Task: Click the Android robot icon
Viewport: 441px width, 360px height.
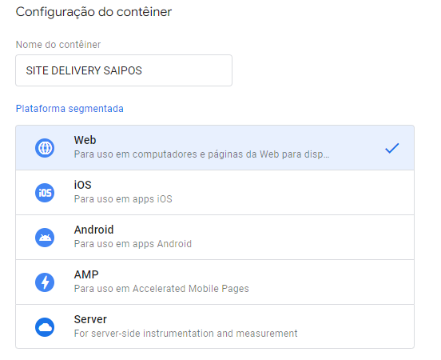Action: tap(45, 238)
